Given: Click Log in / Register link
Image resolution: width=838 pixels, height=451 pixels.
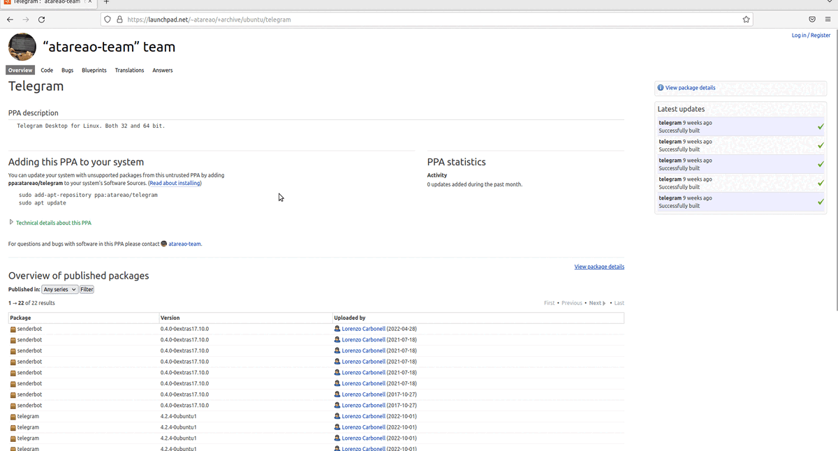Looking at the screenshot, I should 811,35.
